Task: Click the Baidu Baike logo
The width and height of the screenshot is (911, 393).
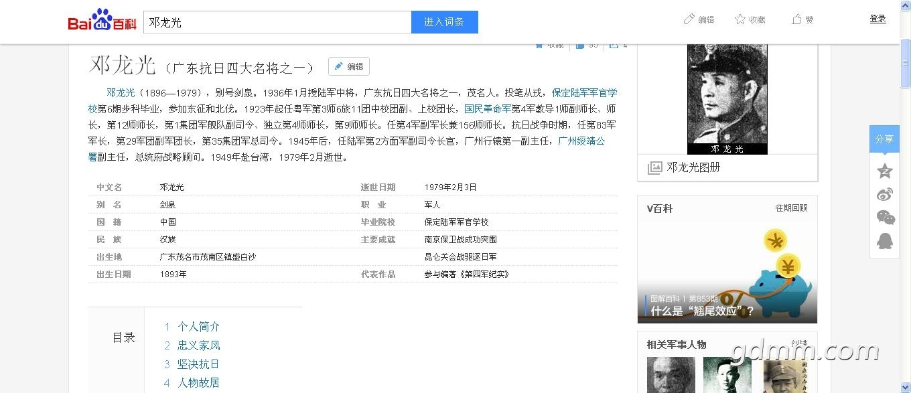Action: [102, 21]
